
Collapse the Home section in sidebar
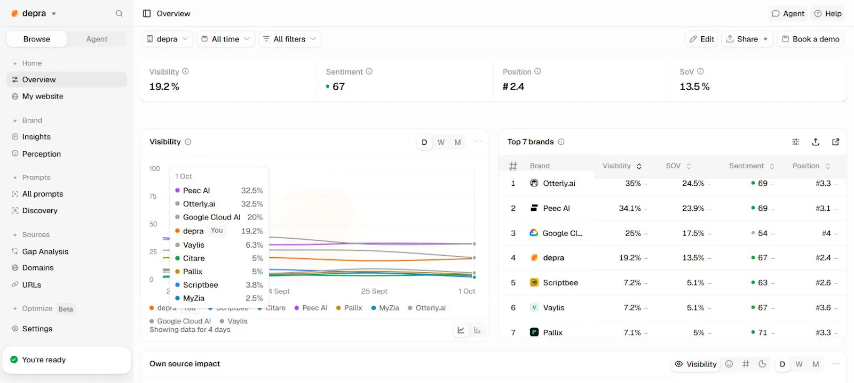point(27,63)
